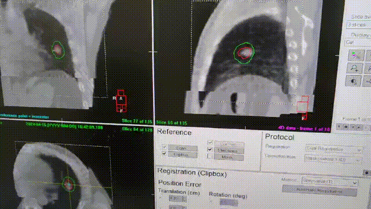Open the Protocol Registration dropdown
371x209 pixels.
(334, 149)
